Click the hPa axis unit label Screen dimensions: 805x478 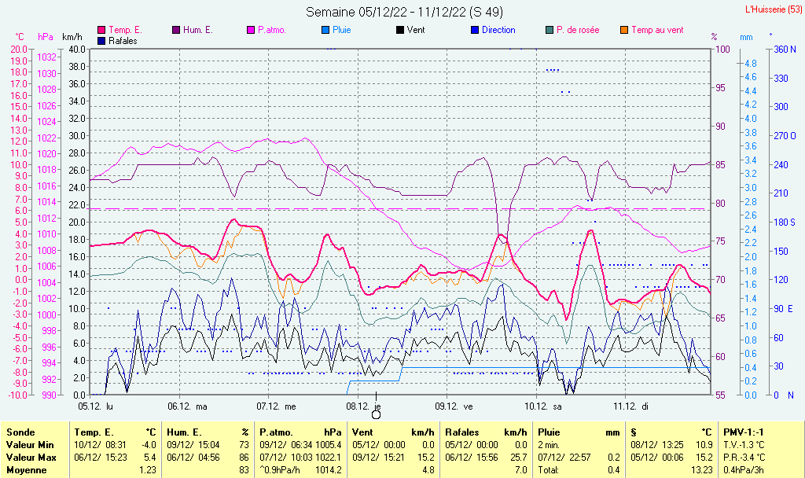[45, 37]
